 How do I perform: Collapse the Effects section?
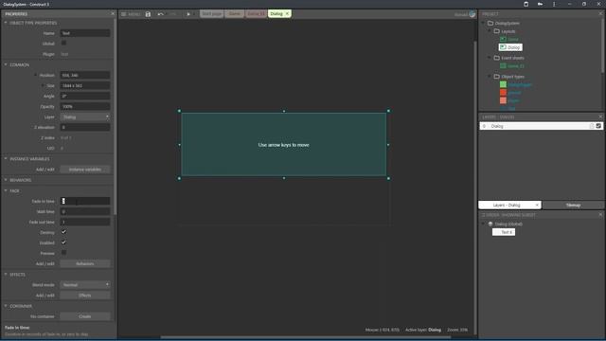point(6,274)
